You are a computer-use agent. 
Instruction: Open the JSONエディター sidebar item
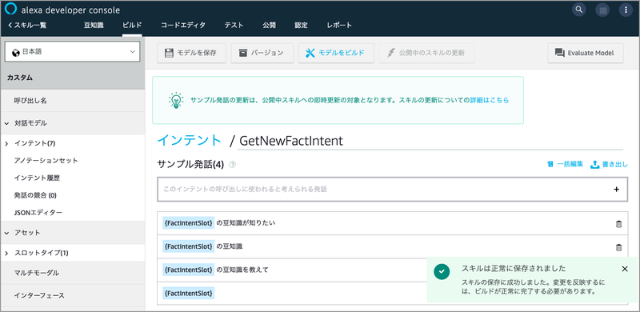tap(38, 213)
